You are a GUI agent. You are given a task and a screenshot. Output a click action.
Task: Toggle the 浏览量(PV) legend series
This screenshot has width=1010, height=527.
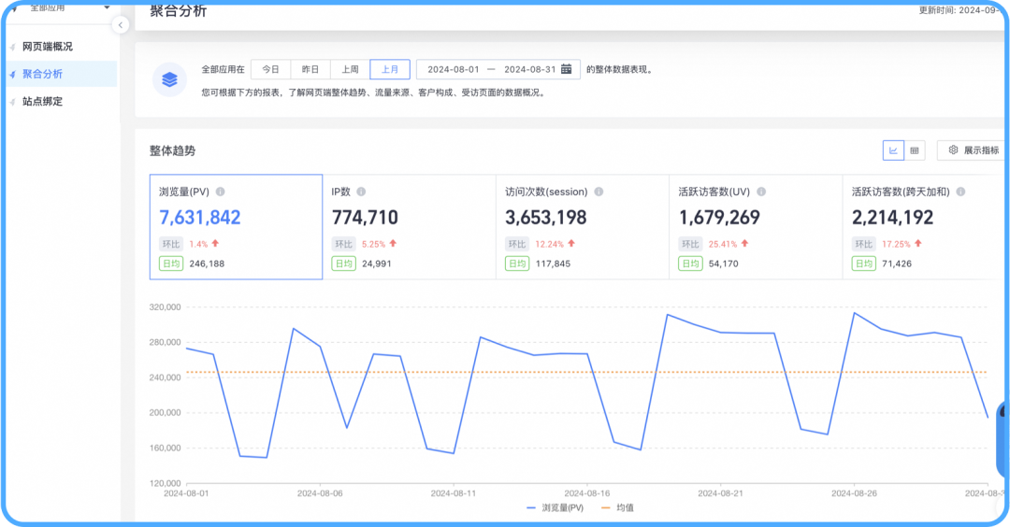click(x=555, y=507)
